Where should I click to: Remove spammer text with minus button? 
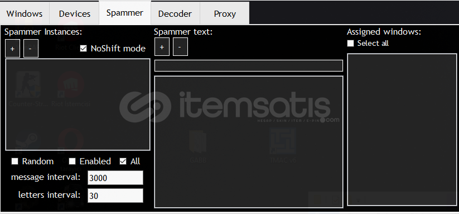tap(180, 47)
